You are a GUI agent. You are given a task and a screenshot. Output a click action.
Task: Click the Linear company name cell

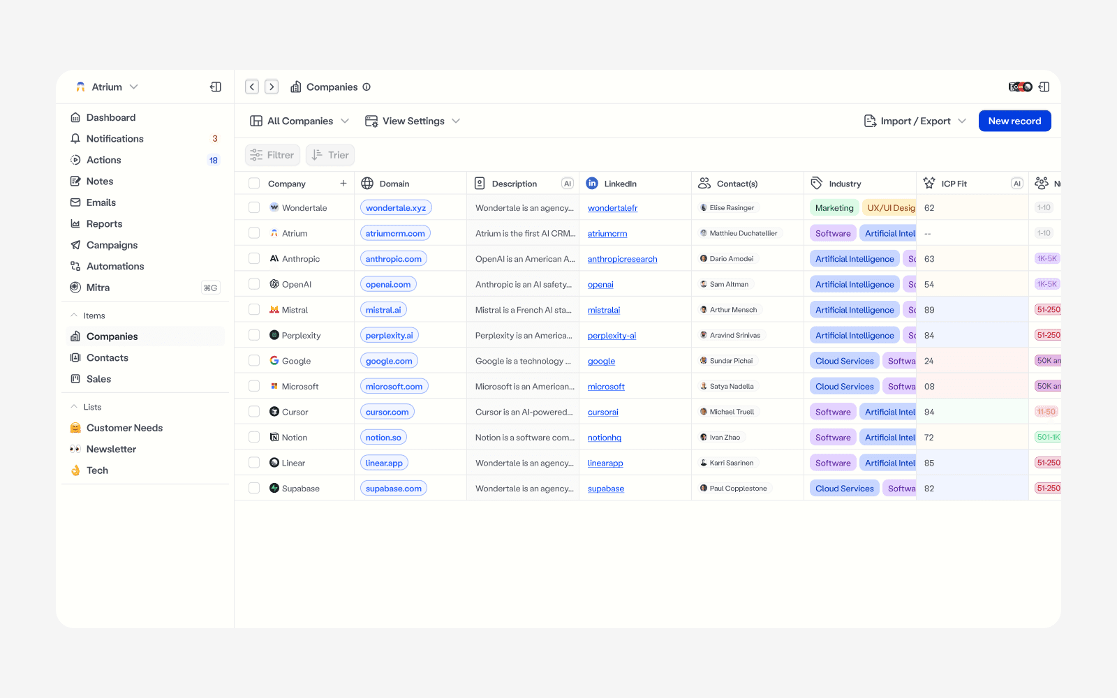(293, 463)
